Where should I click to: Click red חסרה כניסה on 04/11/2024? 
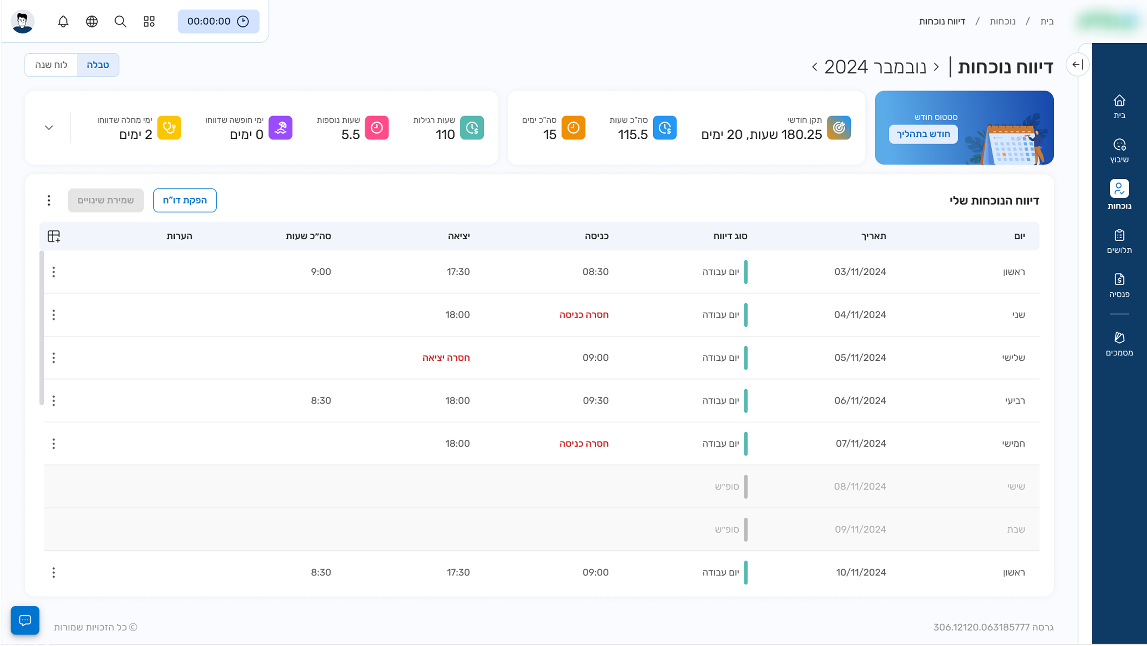click(x=584, y=315)
